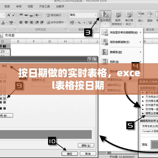Open 单元格样式 cell styles gallery
Image resolution: width=158 pixels, height=158 pixels.
(x=129, y=18)
